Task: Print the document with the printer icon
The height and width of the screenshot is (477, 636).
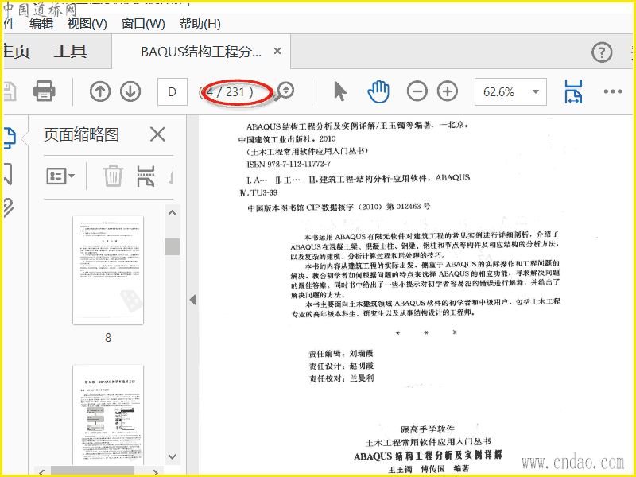Action: pos(44,91)
